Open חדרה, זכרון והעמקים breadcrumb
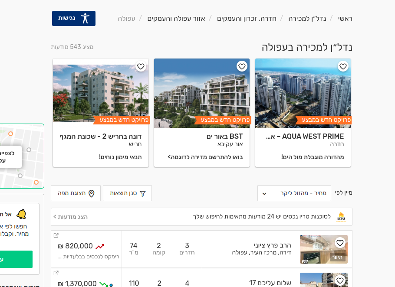Image resolution: width=395 pixels, height=287 pixels. [247, 19]
